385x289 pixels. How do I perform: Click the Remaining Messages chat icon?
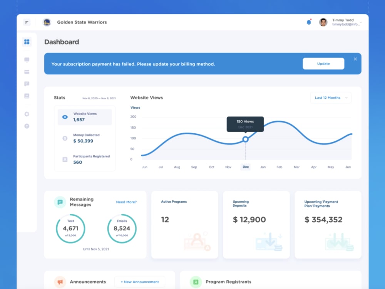coord(60,202)
